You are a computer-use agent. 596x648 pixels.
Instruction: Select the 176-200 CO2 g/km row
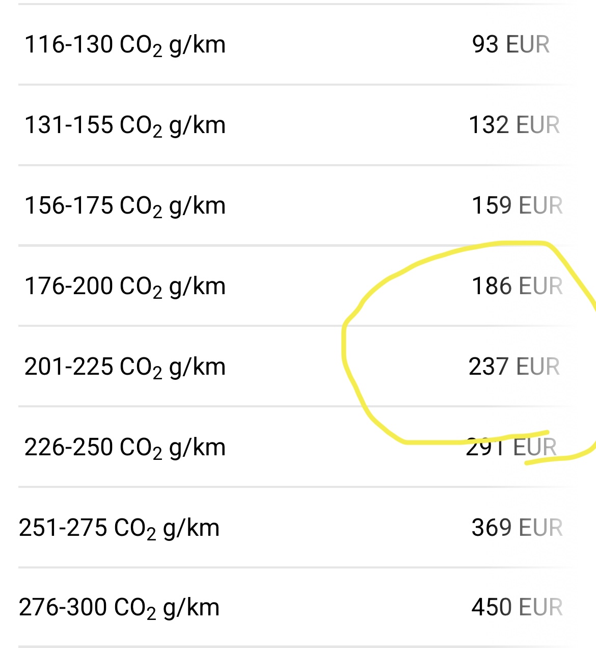tap(298, 286)
